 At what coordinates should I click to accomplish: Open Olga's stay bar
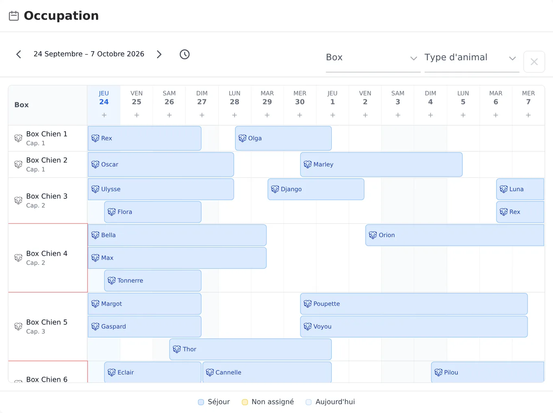click(x=283, y=138)
